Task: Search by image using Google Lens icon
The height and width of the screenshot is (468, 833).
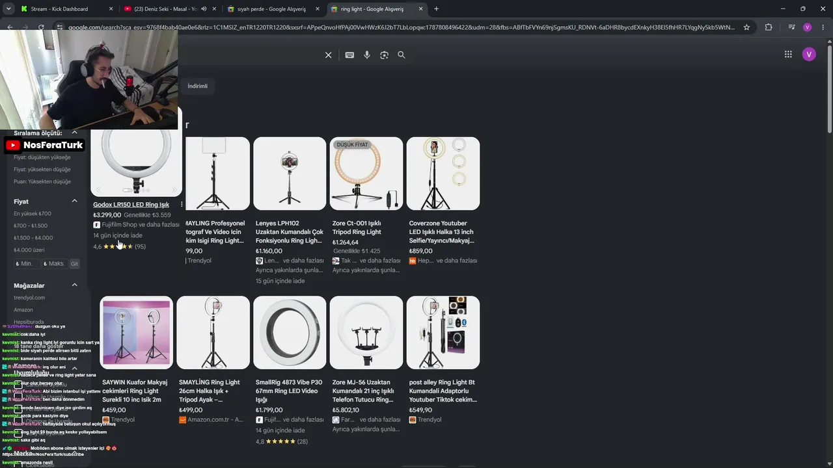Action: (384, 55)
